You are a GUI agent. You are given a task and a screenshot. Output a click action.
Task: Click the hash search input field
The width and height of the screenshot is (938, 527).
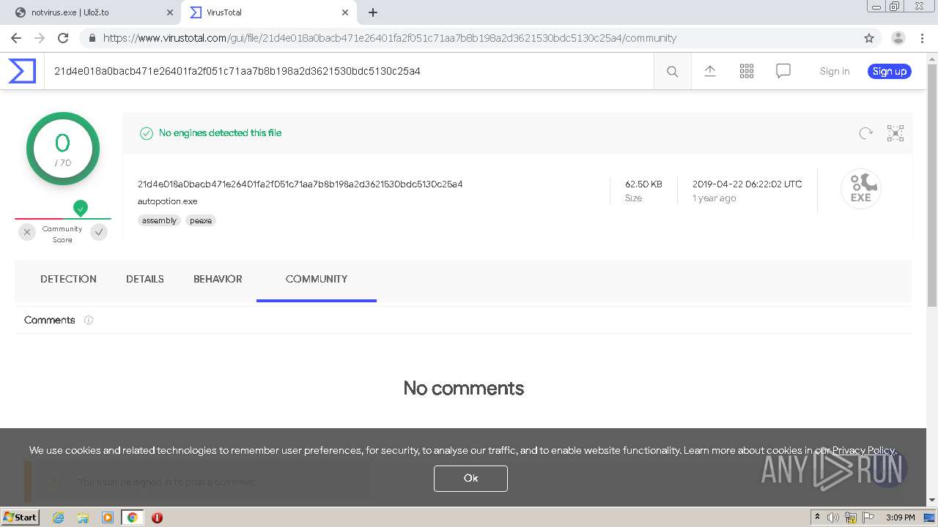coord(349,71)
